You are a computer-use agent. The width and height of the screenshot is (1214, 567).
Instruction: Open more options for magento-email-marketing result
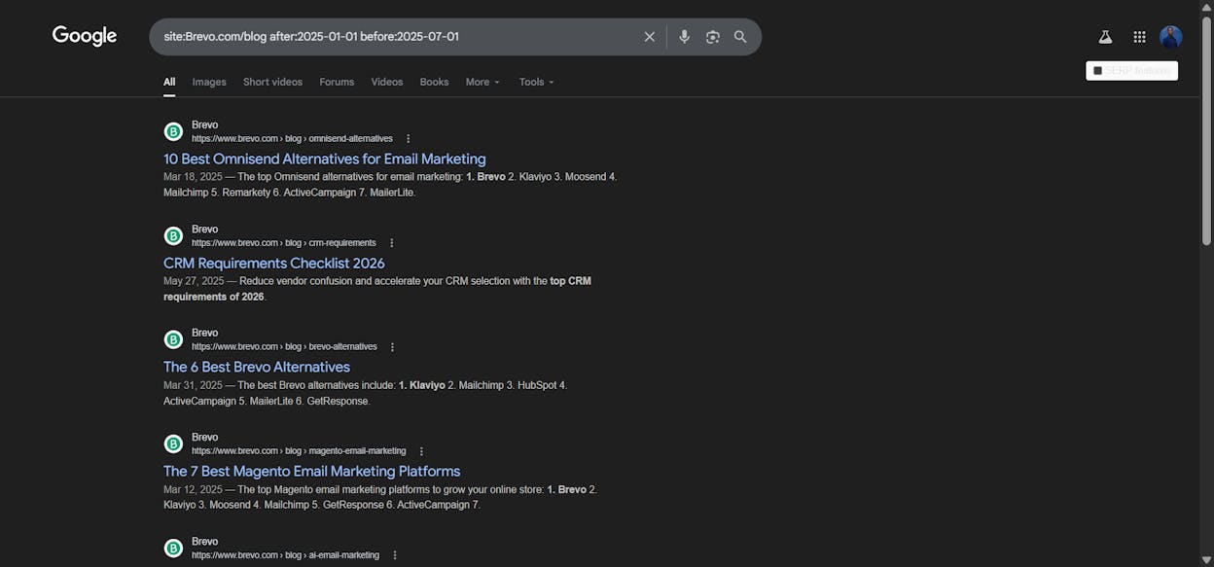point(421,451)
